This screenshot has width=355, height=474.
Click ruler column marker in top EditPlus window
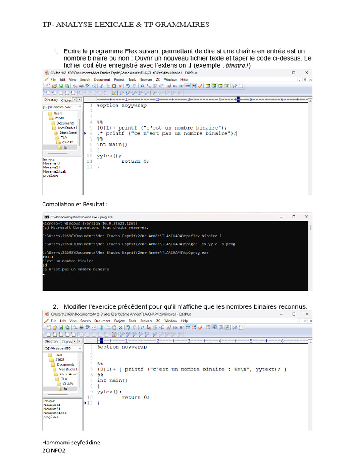(238, 100)
